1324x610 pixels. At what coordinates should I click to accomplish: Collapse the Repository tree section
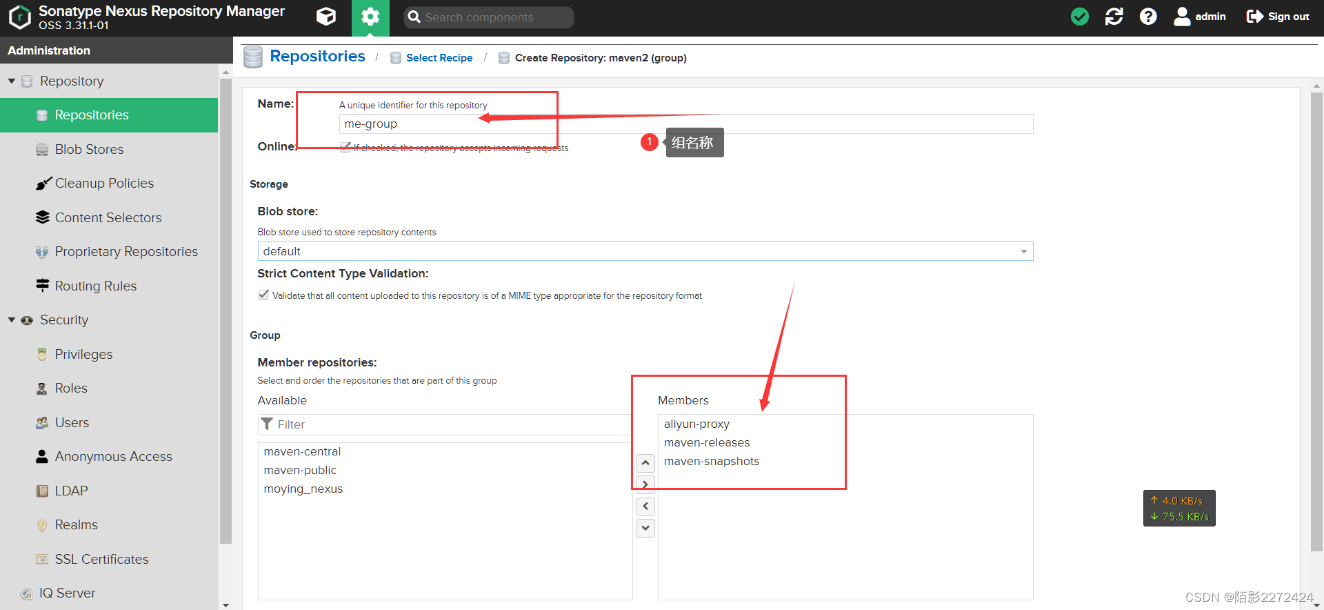tap(12, 81)
